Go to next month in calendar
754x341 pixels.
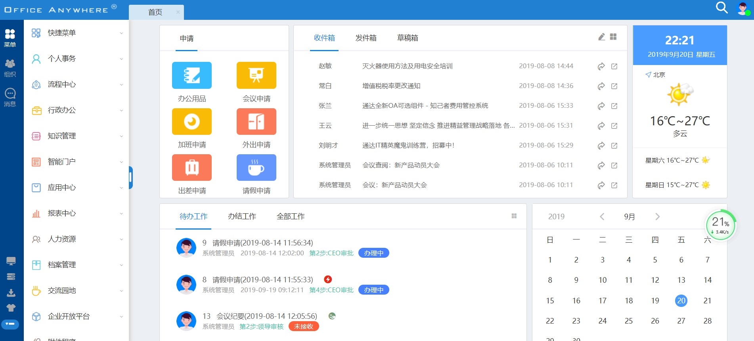click(657, 216)
